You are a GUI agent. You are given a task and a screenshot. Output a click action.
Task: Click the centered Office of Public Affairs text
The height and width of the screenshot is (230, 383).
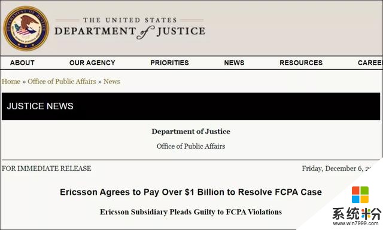click(x=191, y=146)
